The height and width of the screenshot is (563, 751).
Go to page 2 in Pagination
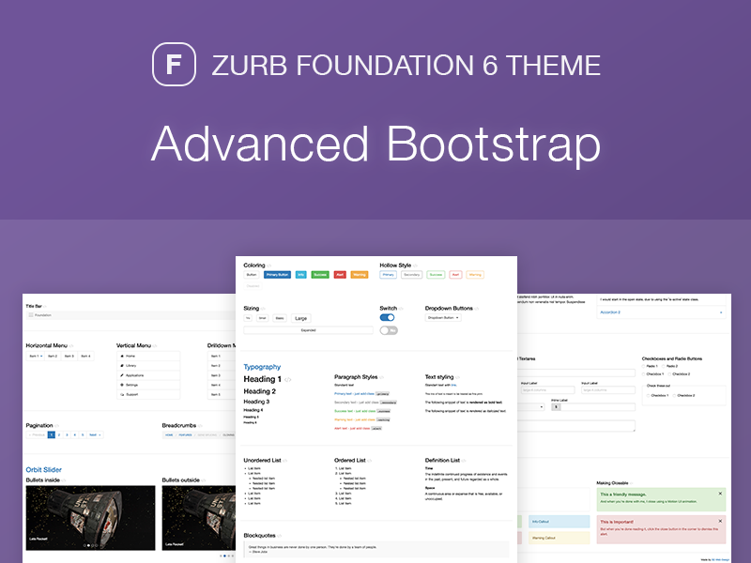[59, 435]
